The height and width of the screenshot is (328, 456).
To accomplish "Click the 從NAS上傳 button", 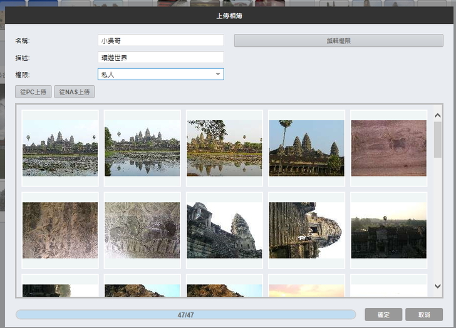I will tap(74, 92).
